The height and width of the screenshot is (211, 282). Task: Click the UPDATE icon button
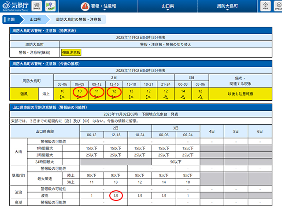tap(278, 7)
